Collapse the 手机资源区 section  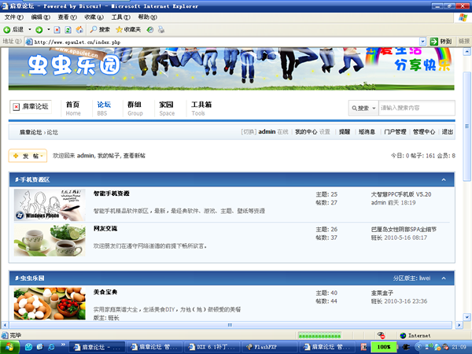(x=444, y=179)
